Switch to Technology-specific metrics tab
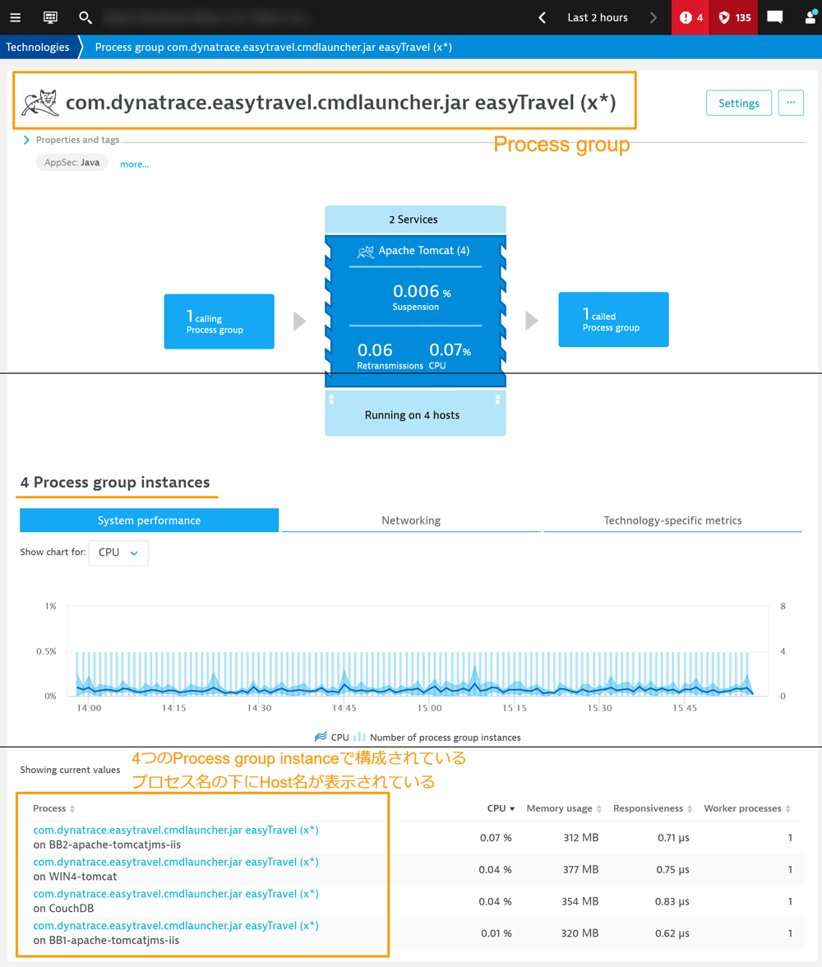This screenshot has height=967, width=822. 672,520
